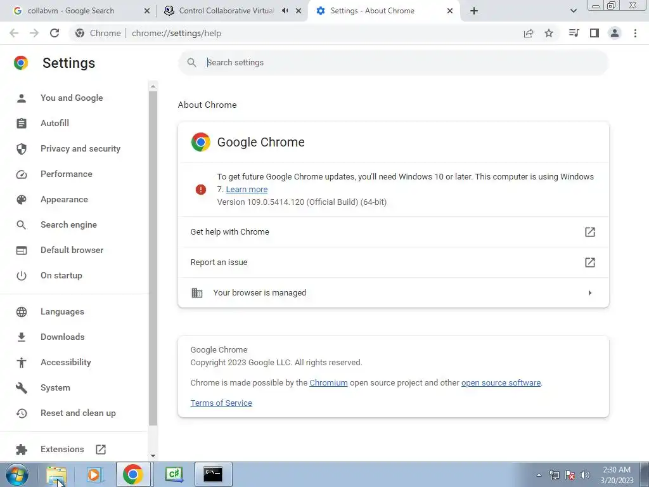Show hidden tray icons arrow
The image size is (649, 487).
point(539,475)
